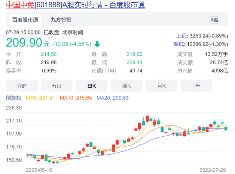Open the 深成 index link
Viewport: 235px width, 174px height.
(x=179, y=44)
